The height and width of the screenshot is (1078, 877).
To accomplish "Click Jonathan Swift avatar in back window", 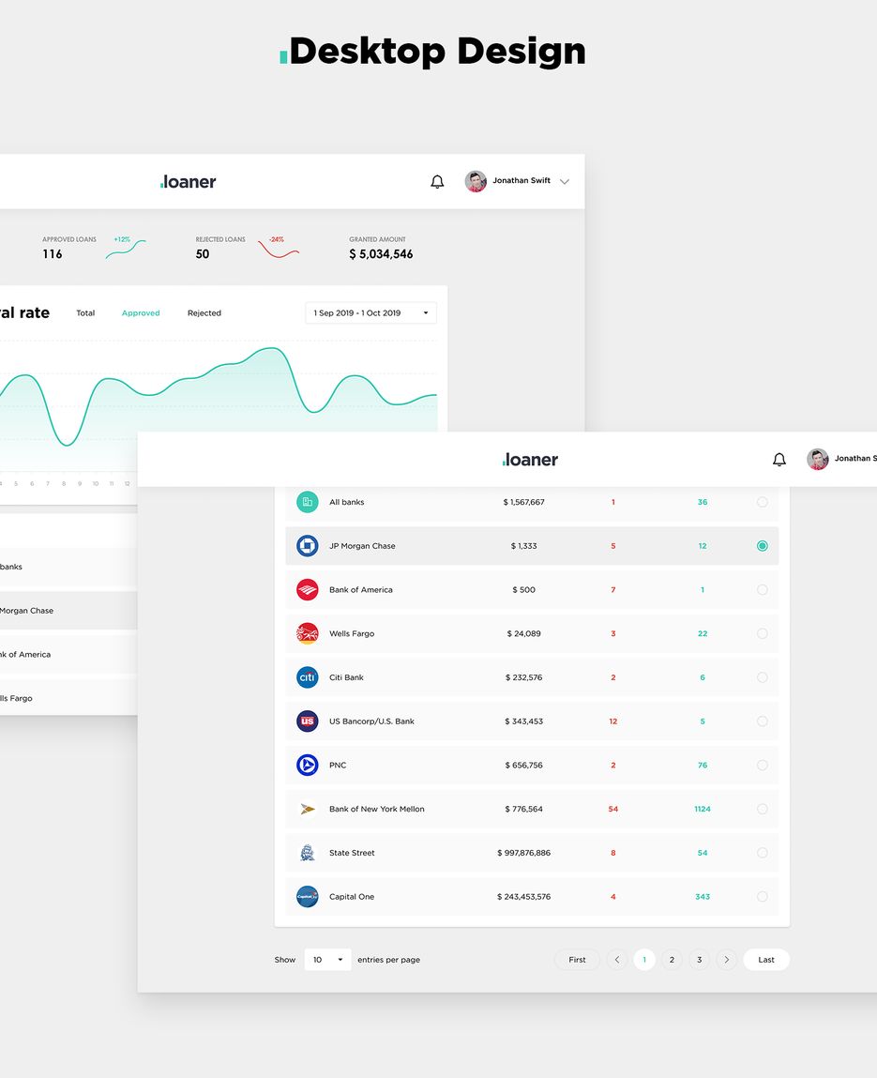I will click(x=476, y=181).
